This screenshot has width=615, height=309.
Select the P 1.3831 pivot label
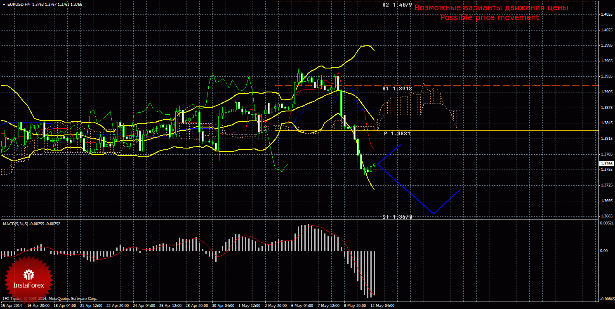pyautogui.click(x=397, y=134)
